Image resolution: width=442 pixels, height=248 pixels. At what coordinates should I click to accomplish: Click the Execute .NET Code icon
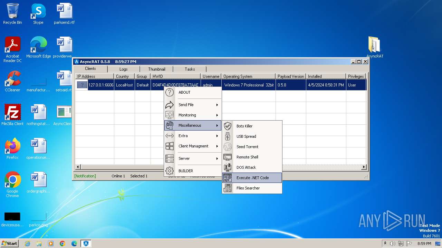(227, 178)
